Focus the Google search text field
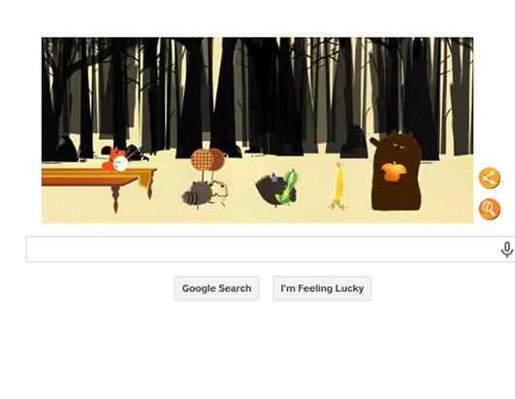This screenshot has height=399, width=515. [x=263, y=249]
